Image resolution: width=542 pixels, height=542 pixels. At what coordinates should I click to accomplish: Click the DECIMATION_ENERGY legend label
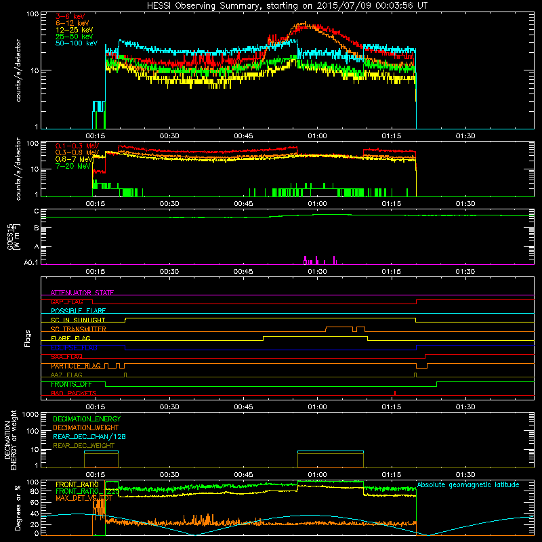pyautogui.click(x=87, y=419)
